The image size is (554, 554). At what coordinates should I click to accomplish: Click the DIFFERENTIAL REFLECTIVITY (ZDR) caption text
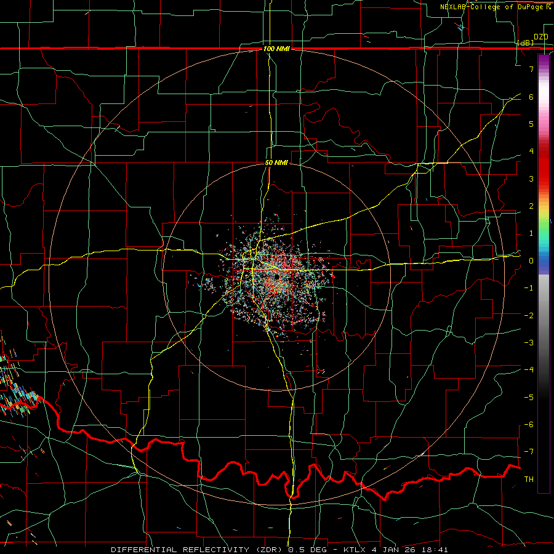tap(198, 550)
